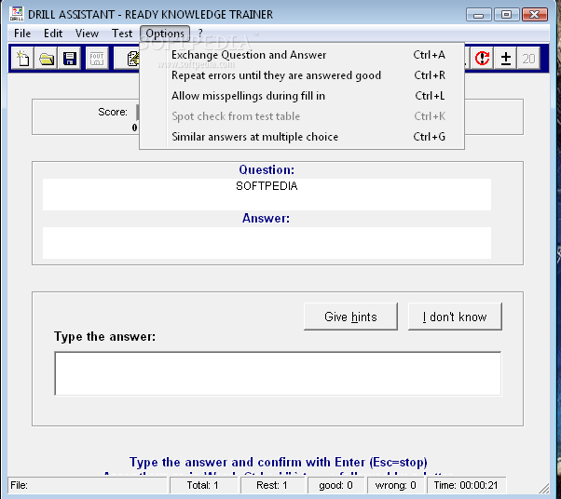Open the Test menu
Screen dimensions: 561x499
122,34
